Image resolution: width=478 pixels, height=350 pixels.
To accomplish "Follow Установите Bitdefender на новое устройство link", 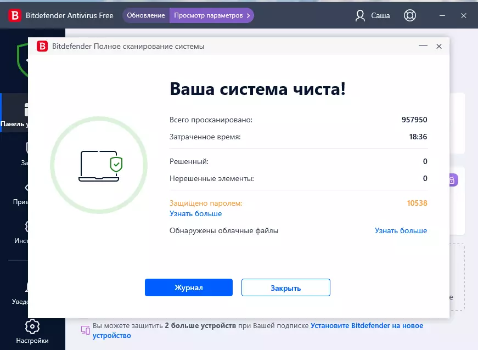I will point(258,330).
